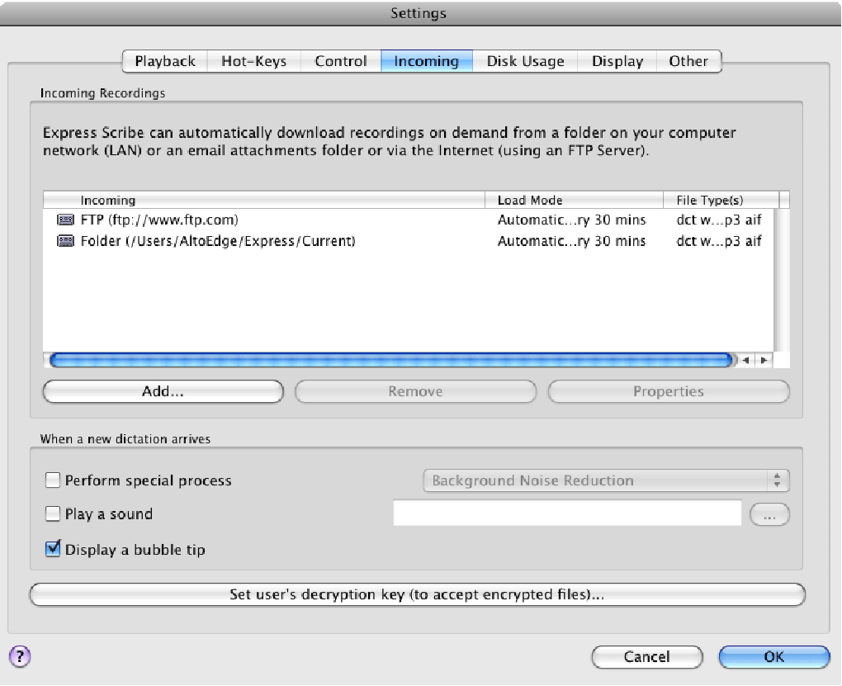Select the FTP (ftp://www.ftp.com) row
Viewport: 842px width, 686px height.
[x=408, y=220]
